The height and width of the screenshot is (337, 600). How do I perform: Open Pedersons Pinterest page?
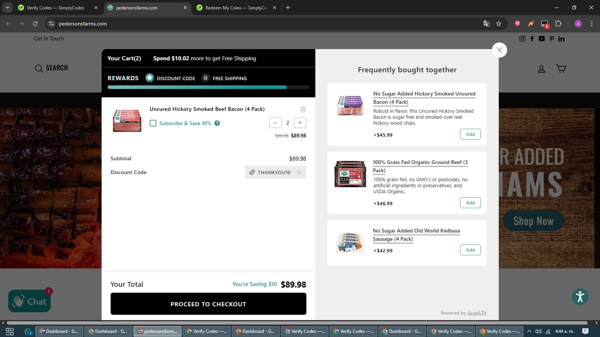point(552,39)
